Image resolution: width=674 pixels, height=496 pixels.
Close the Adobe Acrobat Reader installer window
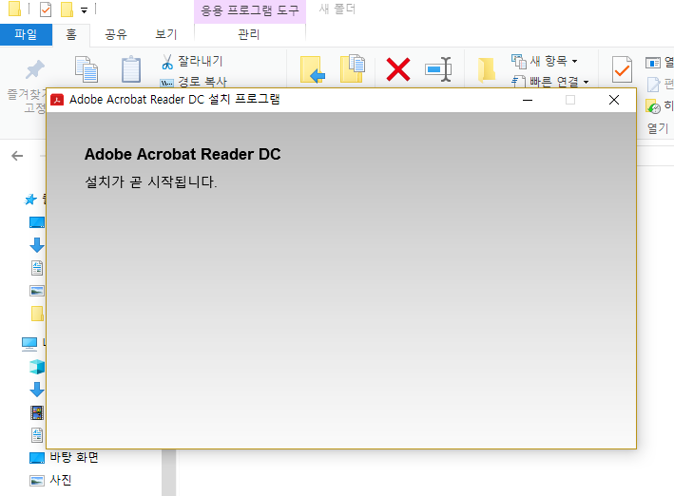614,100
